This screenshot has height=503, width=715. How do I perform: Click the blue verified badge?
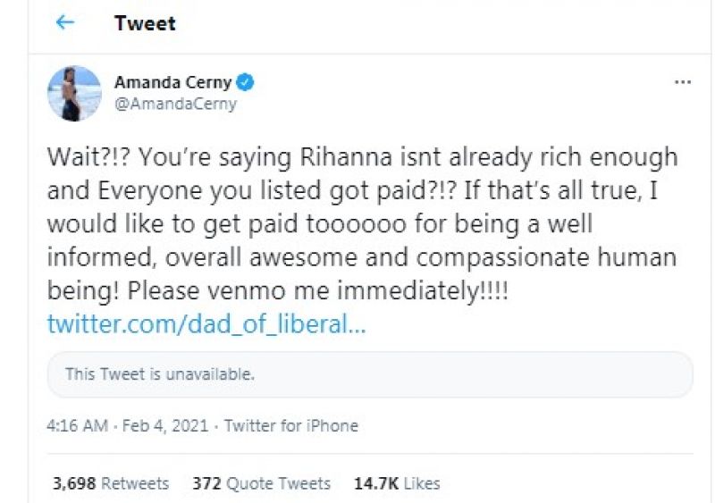click(x=246, y=82)
